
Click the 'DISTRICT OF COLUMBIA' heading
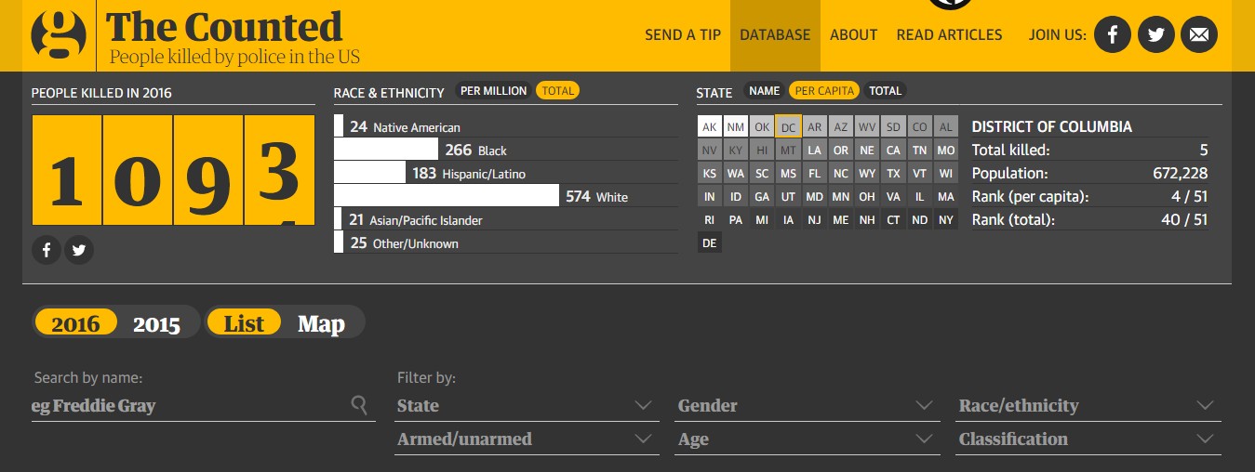(x=1052, y=126)
